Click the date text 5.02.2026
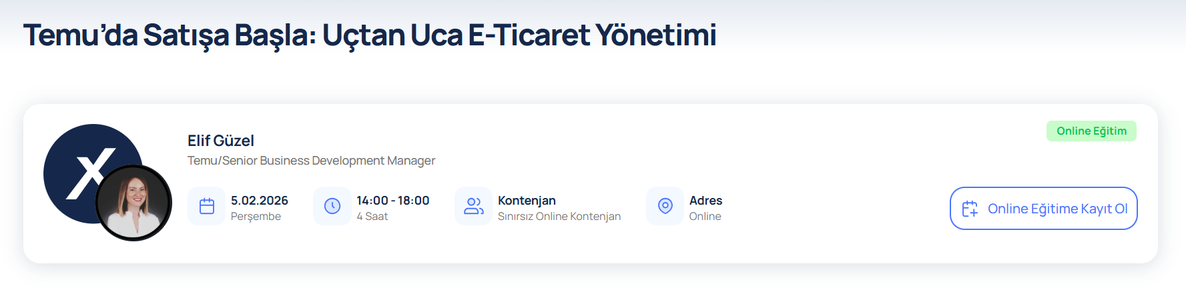 pos(260,201)
